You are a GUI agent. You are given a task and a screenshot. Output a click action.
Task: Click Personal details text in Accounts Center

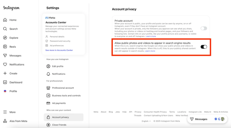pyautogui.click(x=57, y=36)
